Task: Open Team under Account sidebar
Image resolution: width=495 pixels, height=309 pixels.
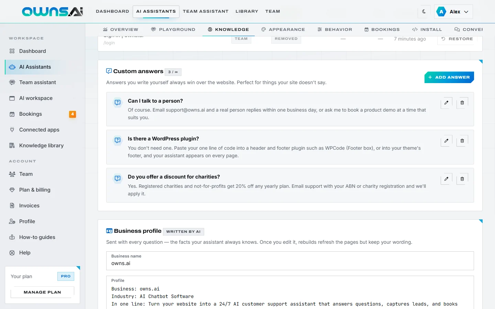Action: click(x=42, y=174)
